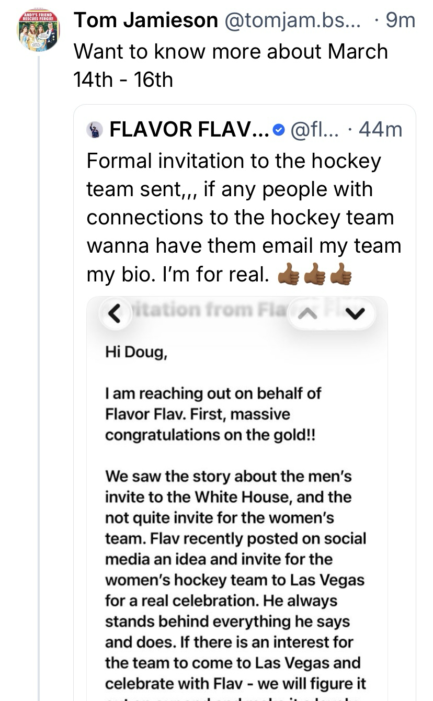Click the 44m quoted post timestamp
Screen dimensions: 433x701
coord(380,129)
